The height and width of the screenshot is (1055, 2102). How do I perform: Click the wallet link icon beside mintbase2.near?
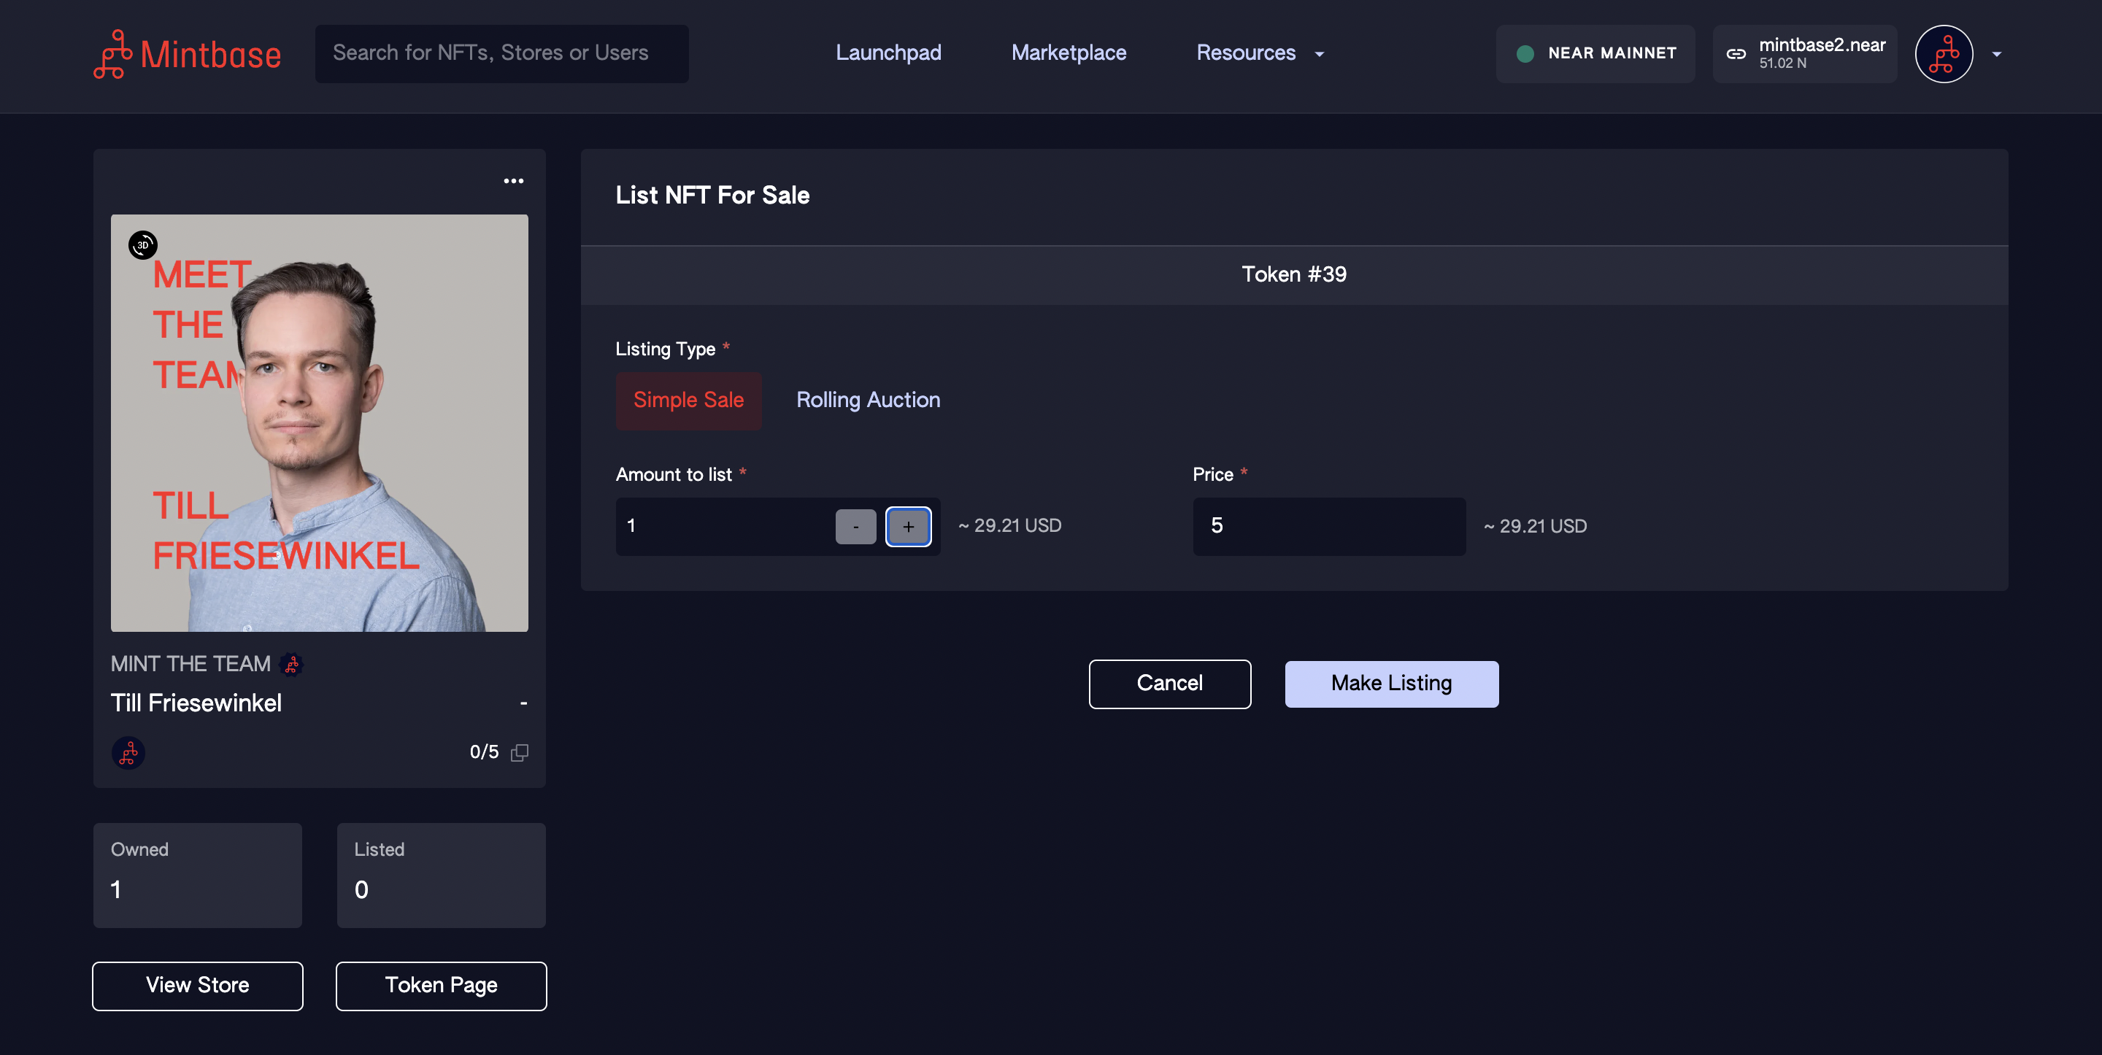(1736, 54)
